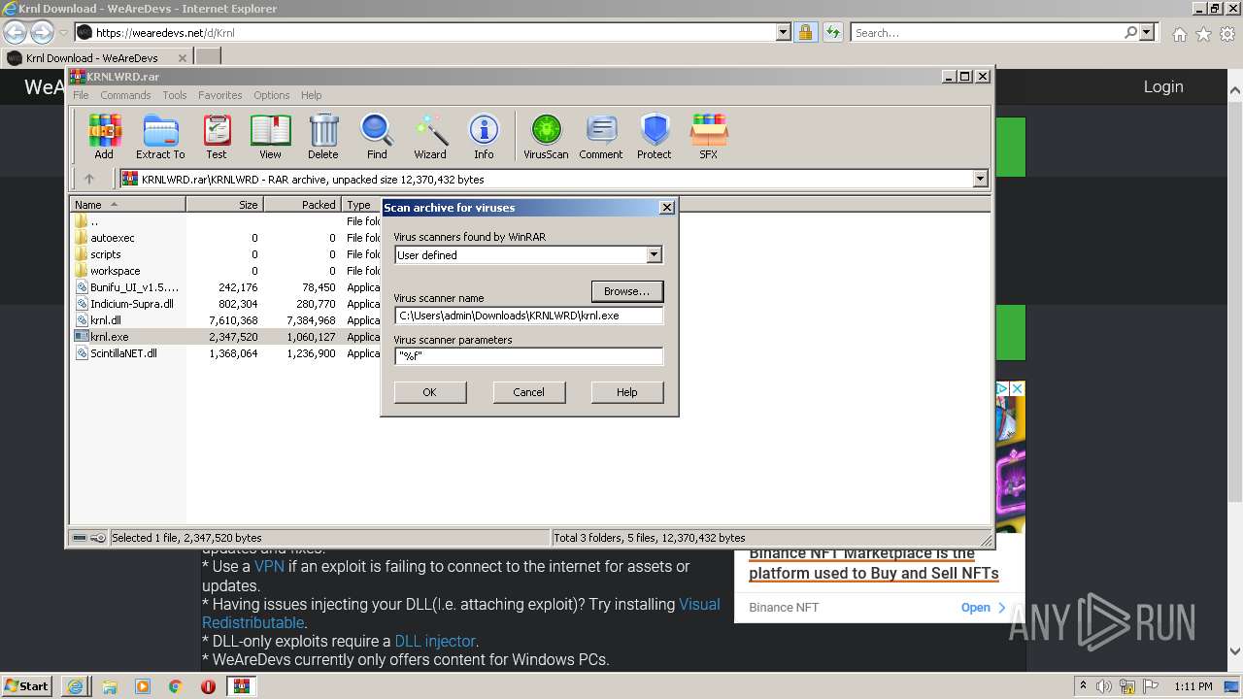Open Internet Explorer favorites star icon

(x=1203, y=34)
